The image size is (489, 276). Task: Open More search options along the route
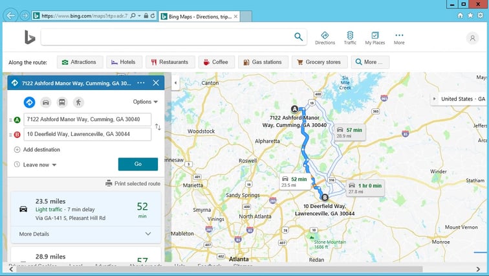(x=370, y=62)
